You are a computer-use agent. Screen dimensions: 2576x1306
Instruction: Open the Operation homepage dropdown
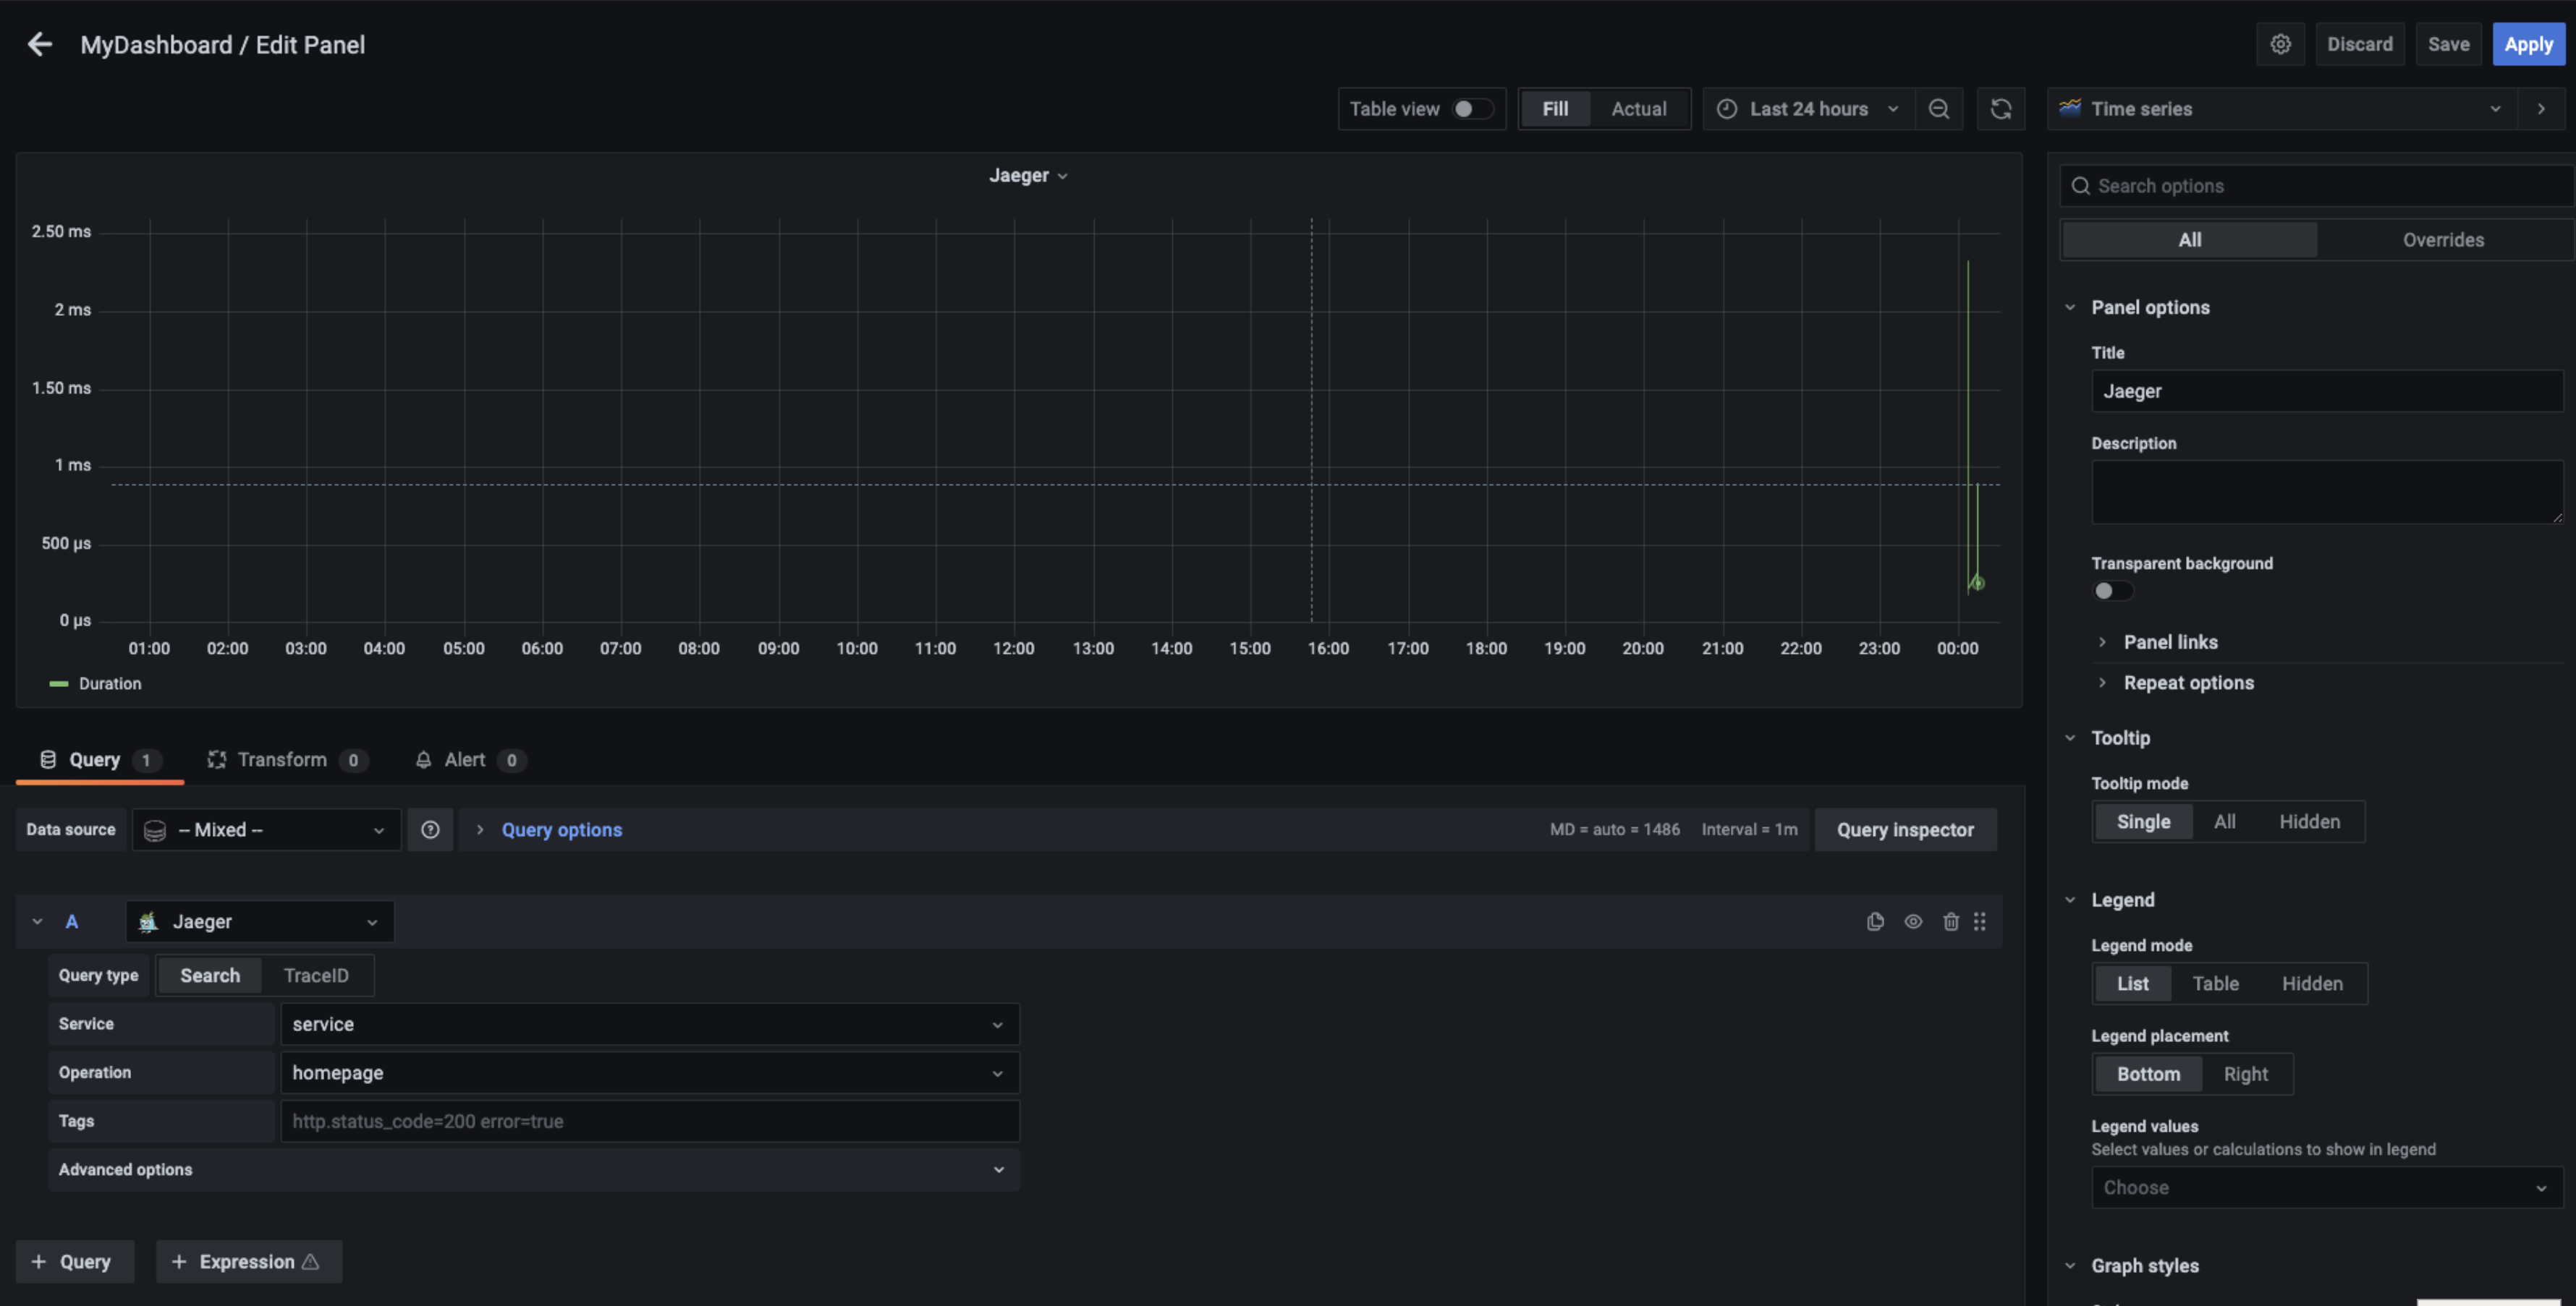[x=650, y=1072]
